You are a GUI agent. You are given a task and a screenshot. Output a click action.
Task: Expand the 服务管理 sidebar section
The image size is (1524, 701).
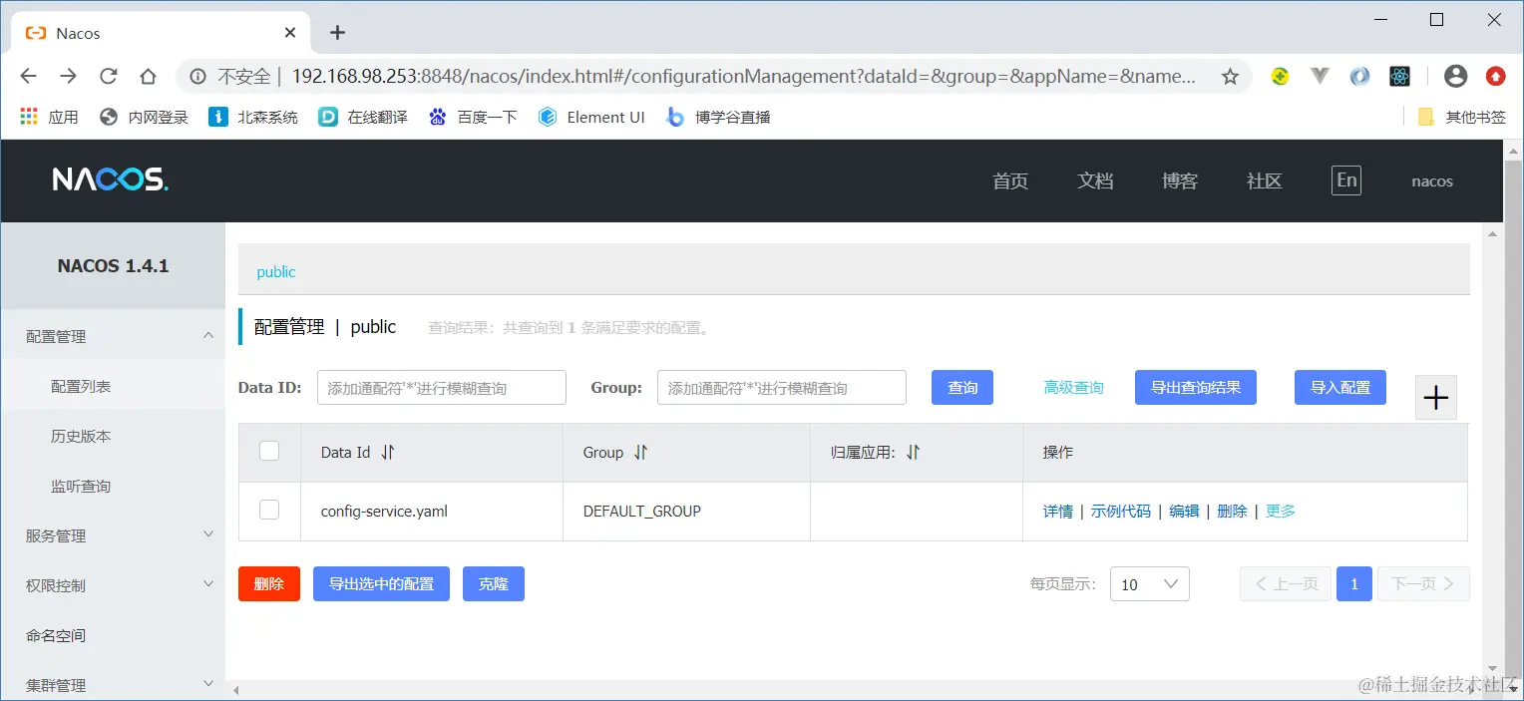point(207,534)
